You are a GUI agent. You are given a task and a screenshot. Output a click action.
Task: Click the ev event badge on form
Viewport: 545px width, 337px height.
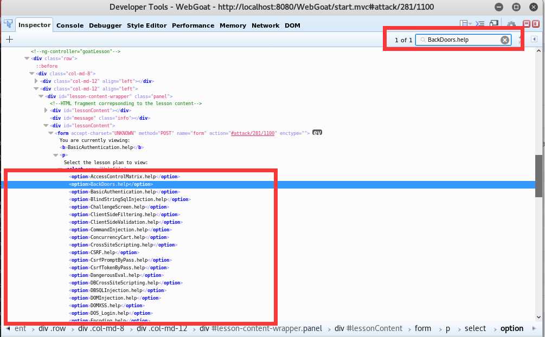pyautogui.click(x=317, y=132)
